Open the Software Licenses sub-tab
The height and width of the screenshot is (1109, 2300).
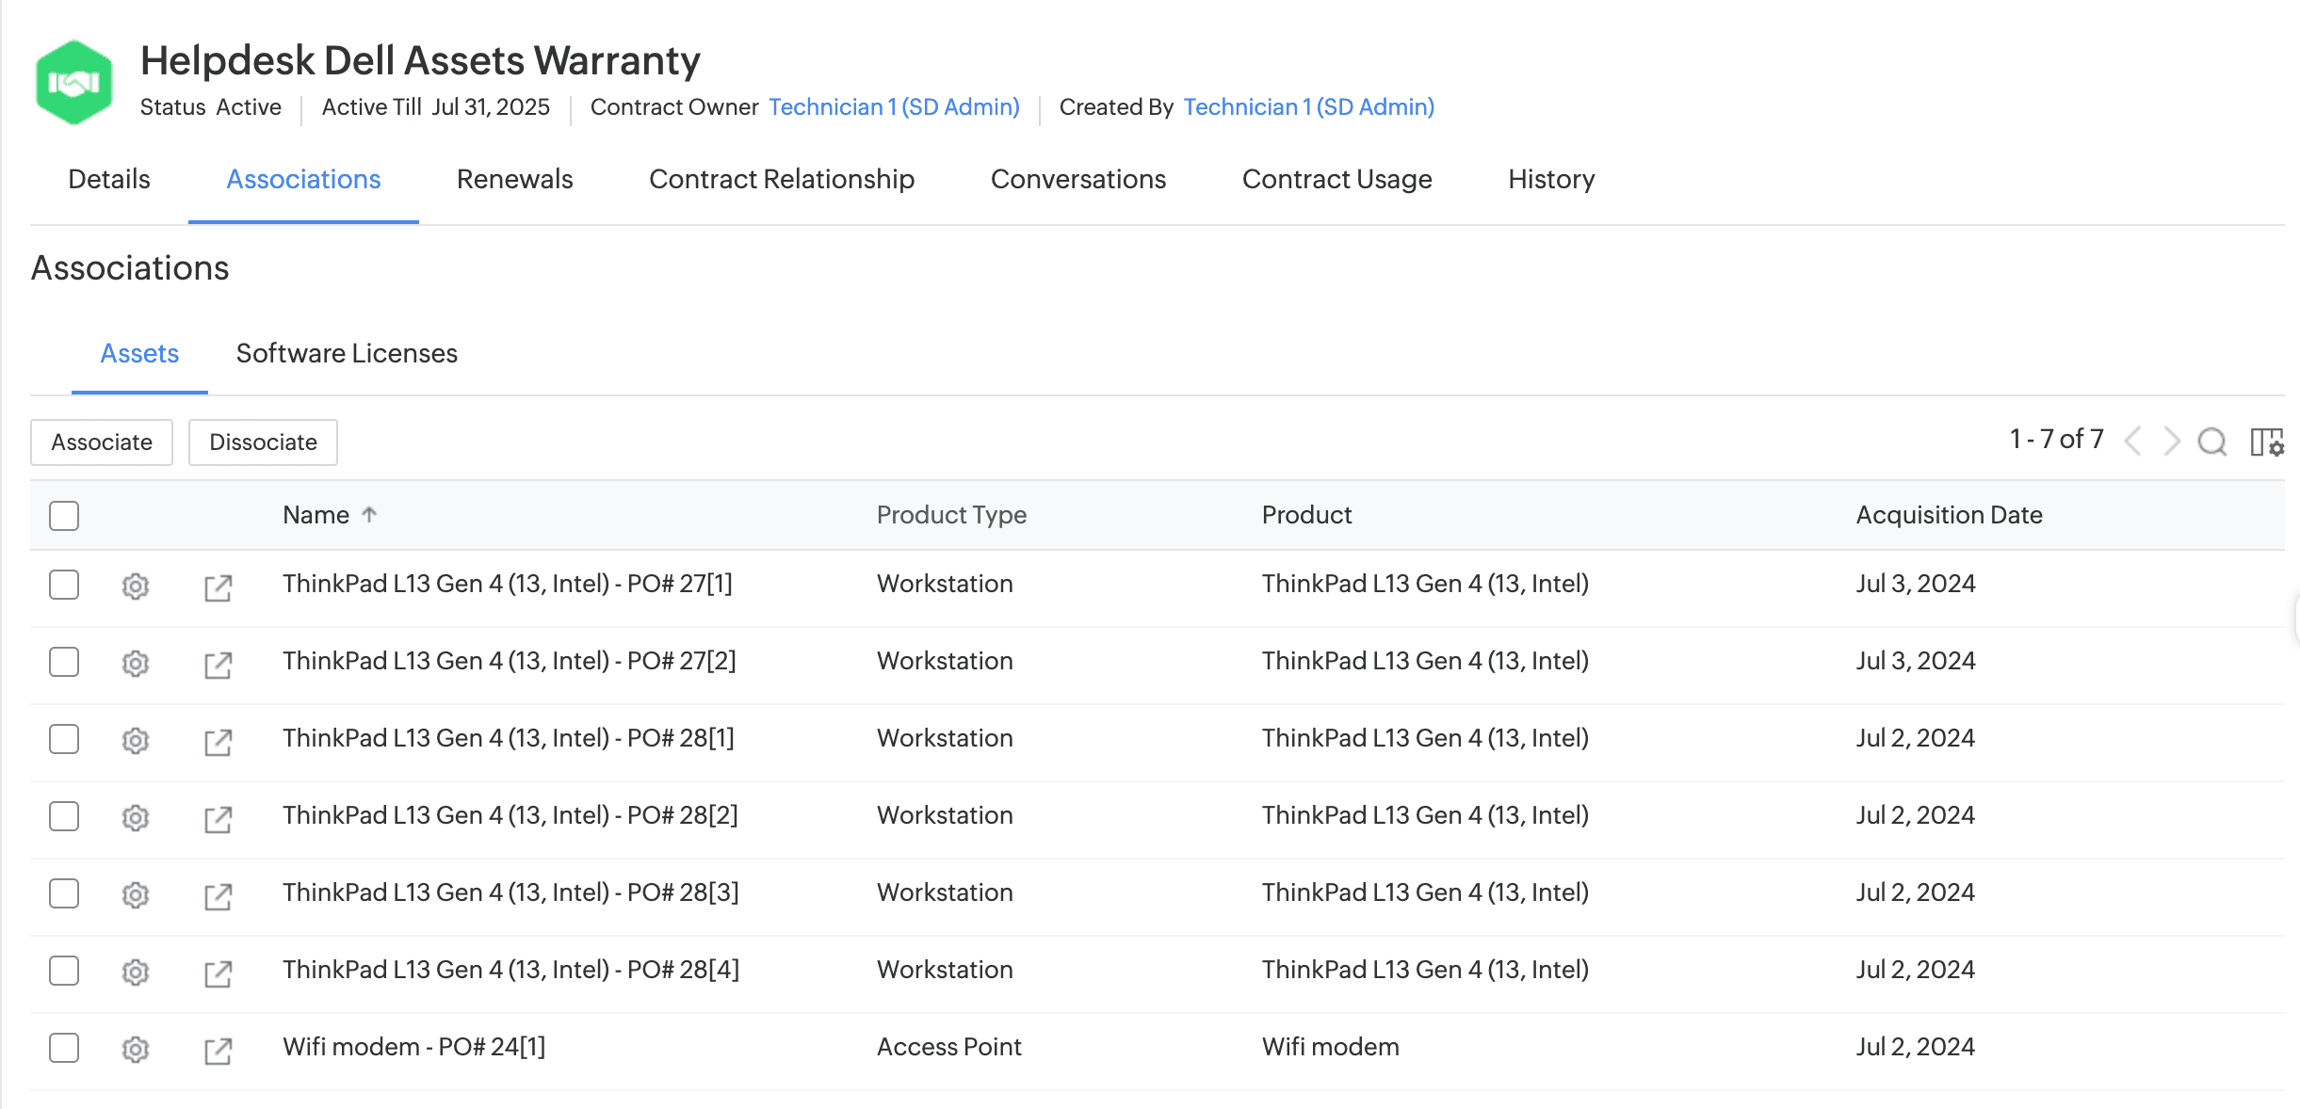click(347, 353)
